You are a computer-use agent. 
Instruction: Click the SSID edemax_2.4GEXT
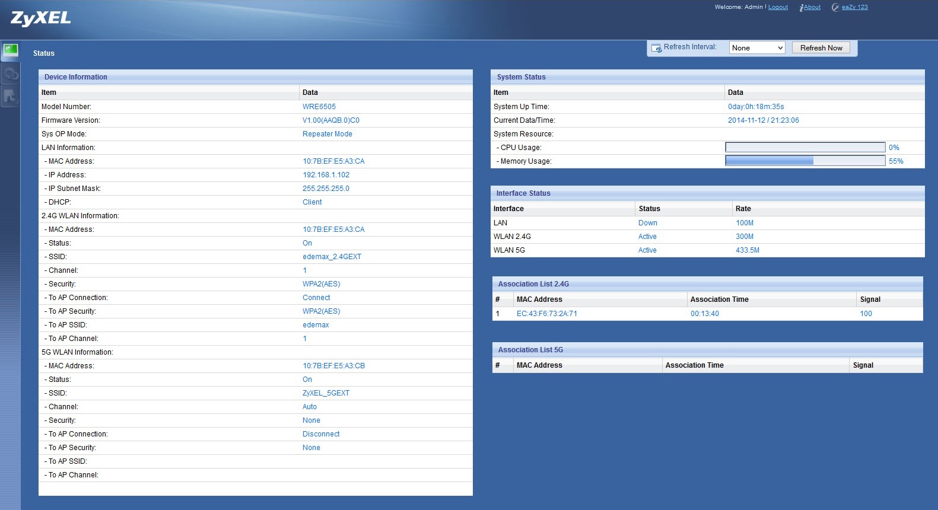(332, 257)
